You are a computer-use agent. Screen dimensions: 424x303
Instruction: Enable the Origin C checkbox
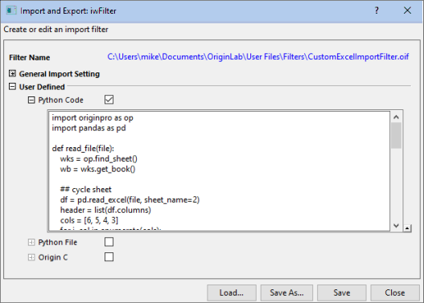(109, 257)
